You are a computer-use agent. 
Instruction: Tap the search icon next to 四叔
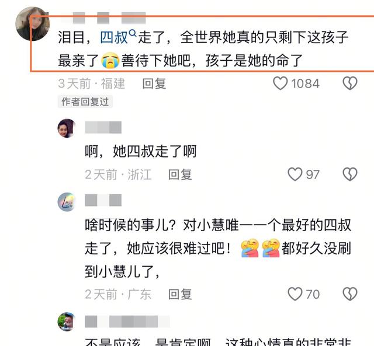[x=133, y=33]
